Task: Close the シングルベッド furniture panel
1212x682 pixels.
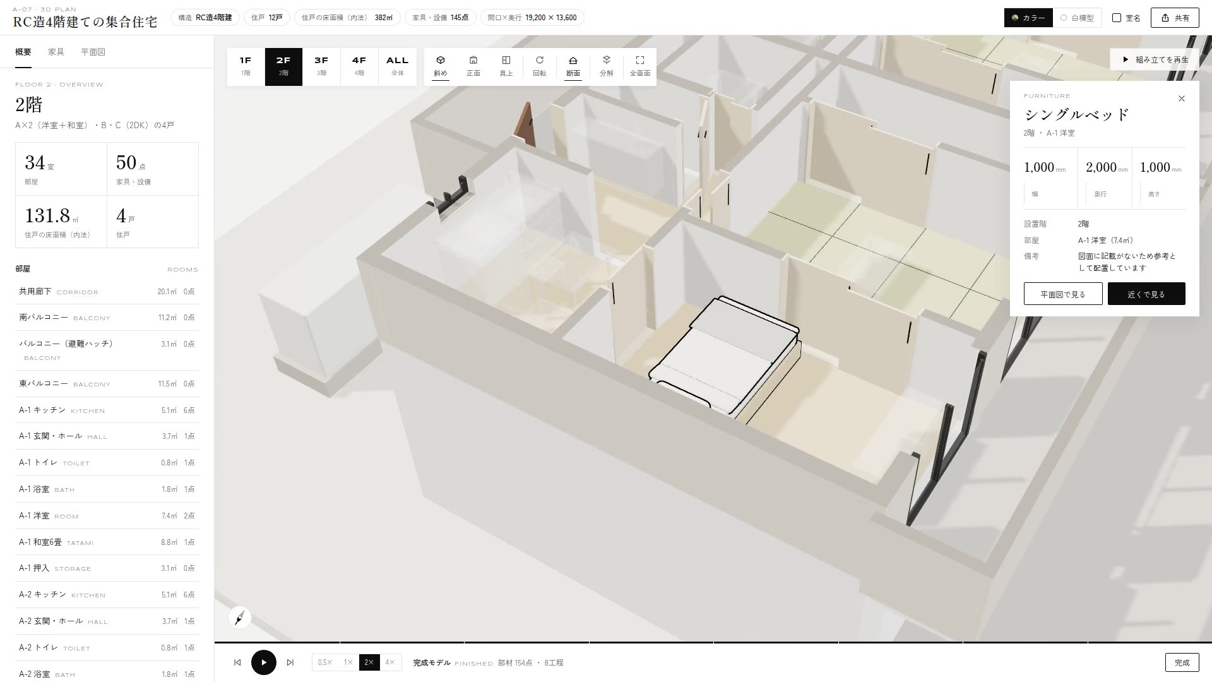Action: tap(1182, 99)
